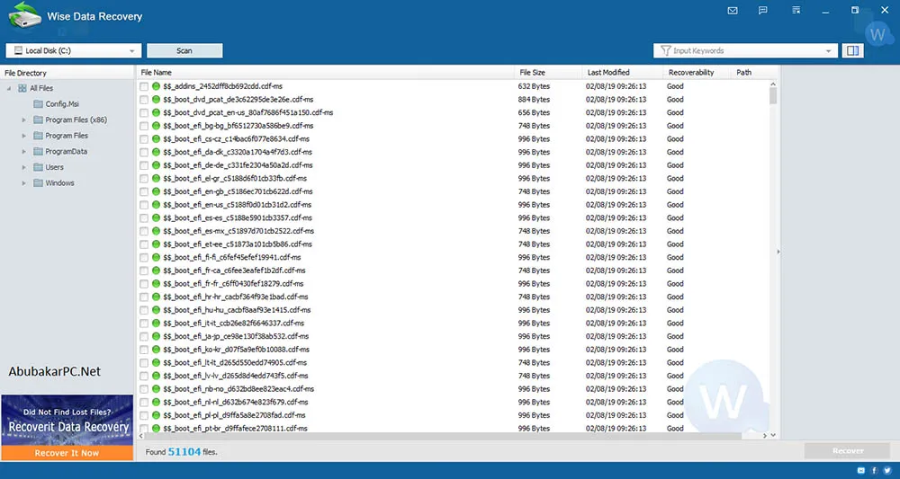Click green status dot of $$_addins_2452dff8cb692cdd.cdf-ms
900x479 pixels.
pyautogui.click(x=156, y=86)
